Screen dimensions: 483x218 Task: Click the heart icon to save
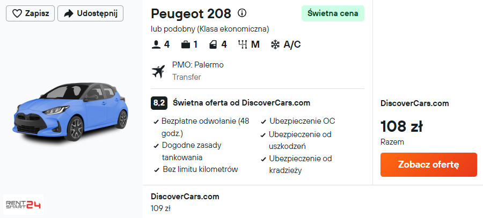(17, 13)
